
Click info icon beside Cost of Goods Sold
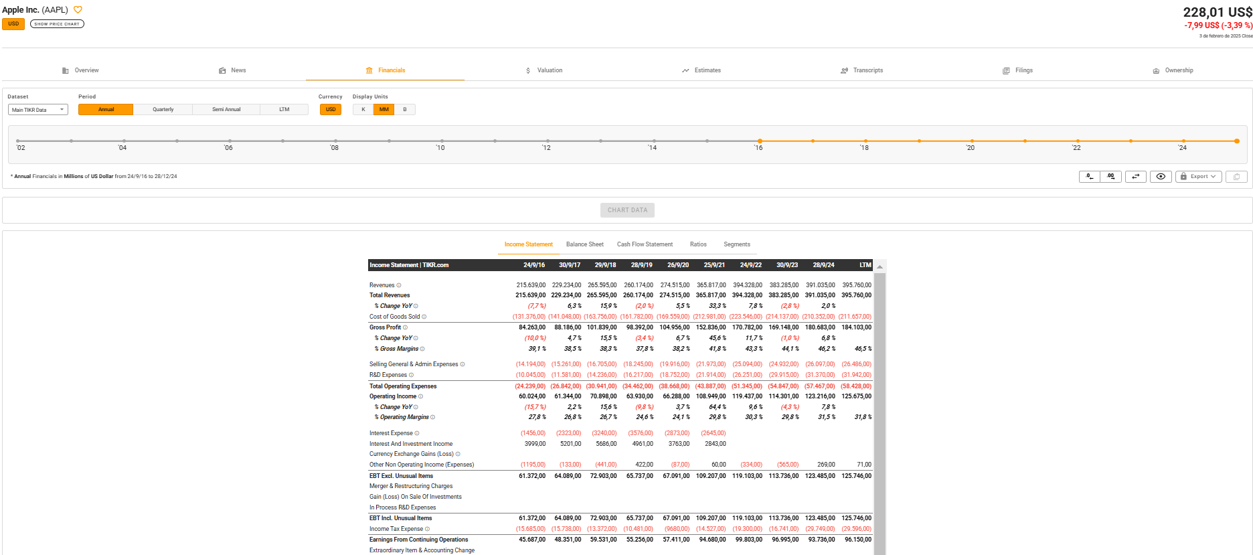point(424,317)
